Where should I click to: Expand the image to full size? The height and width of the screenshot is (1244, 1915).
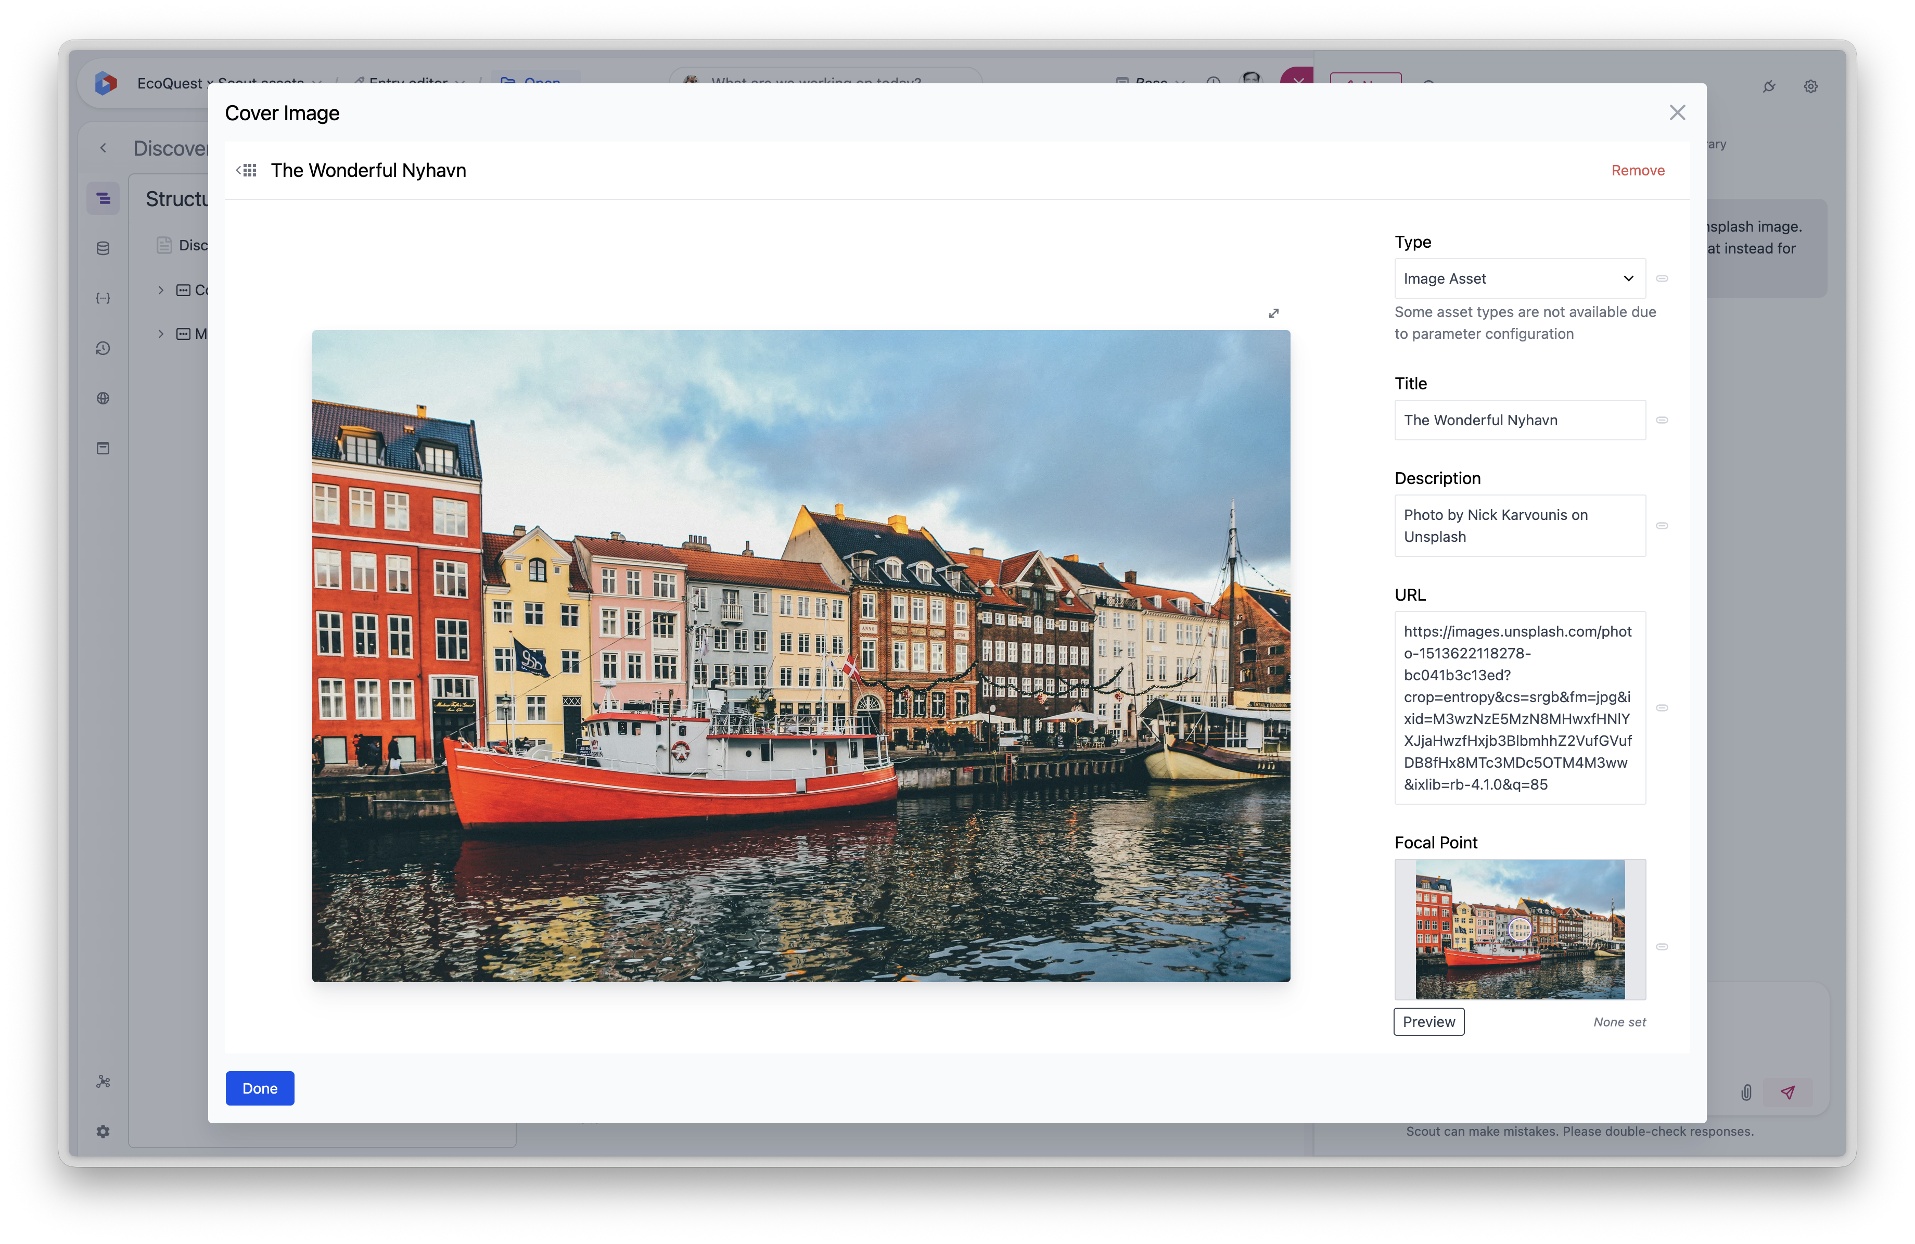point(1273,313)
